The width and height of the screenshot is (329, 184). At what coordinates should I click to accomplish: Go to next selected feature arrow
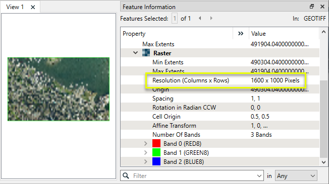tap(211, 19)
